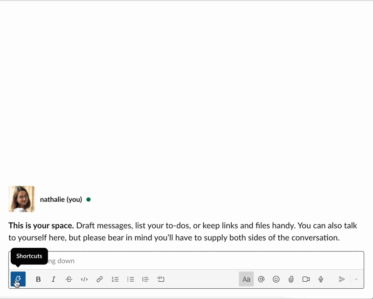The image size is (373, 299).
Task: Insert a code block
Action: coord(161,279)
